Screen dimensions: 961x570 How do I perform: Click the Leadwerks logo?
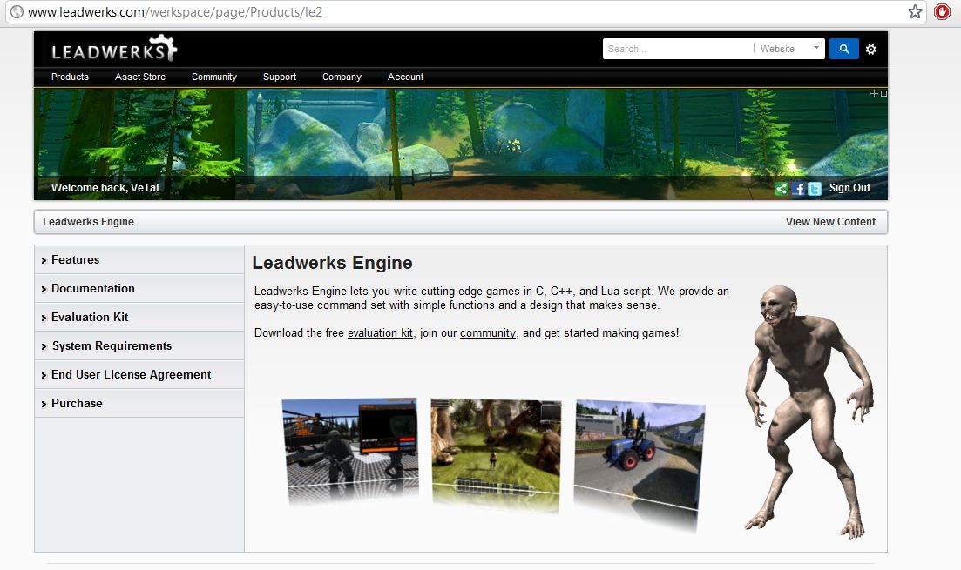(x=114, y=49)
